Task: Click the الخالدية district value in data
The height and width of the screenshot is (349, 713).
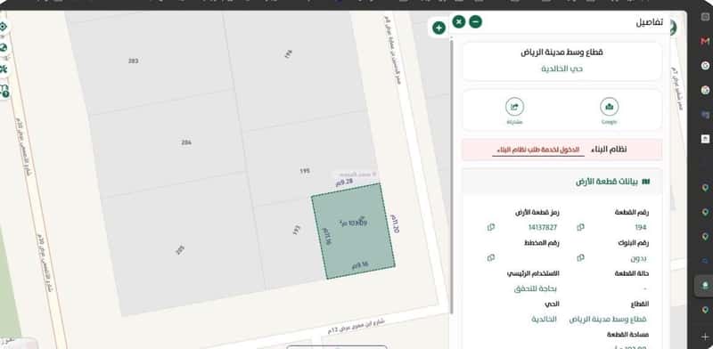Action: [544, 319]
